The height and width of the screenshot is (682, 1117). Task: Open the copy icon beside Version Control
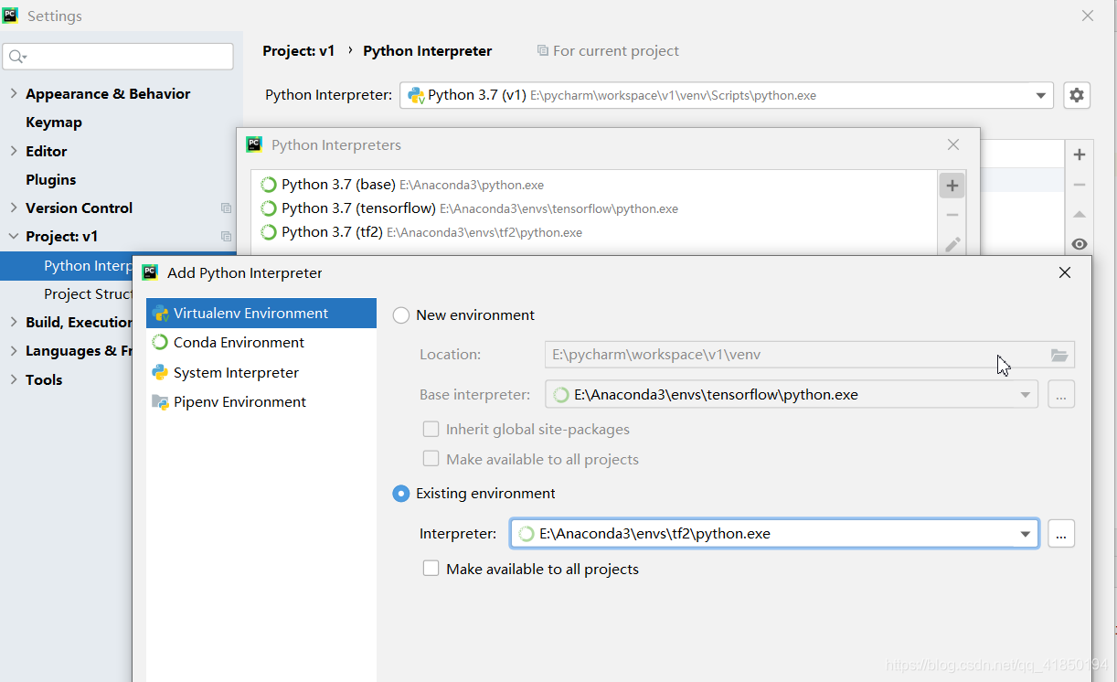227,208
